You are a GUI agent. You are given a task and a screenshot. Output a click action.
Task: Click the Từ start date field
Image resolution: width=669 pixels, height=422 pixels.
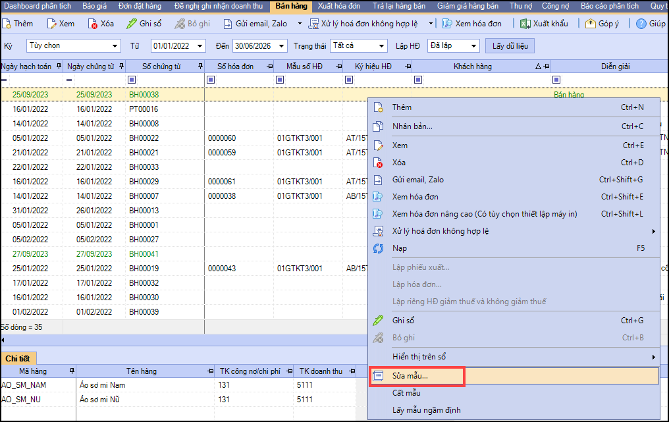coord(173,46)
